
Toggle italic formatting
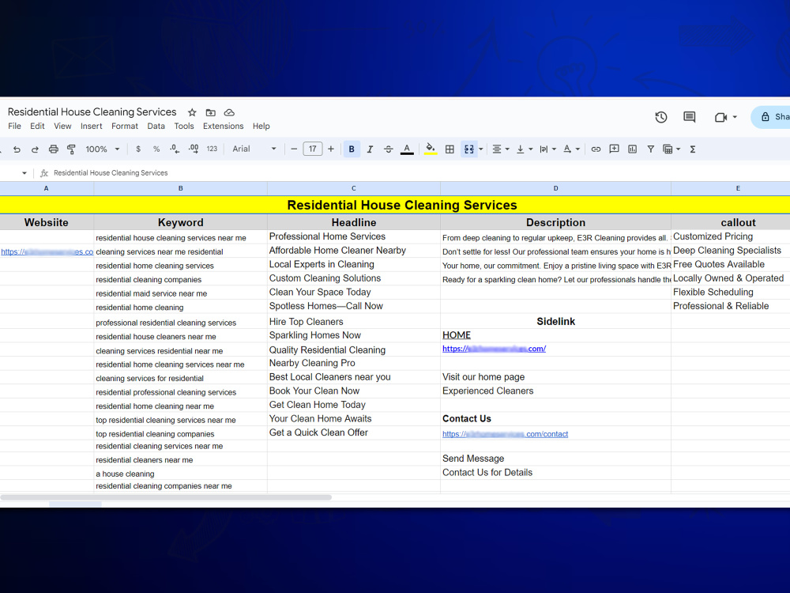[370, 149]
